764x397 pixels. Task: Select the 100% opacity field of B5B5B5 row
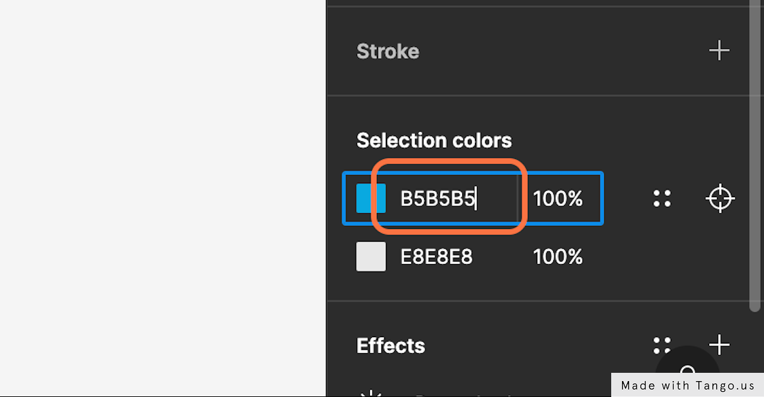(x=558, y=198)
